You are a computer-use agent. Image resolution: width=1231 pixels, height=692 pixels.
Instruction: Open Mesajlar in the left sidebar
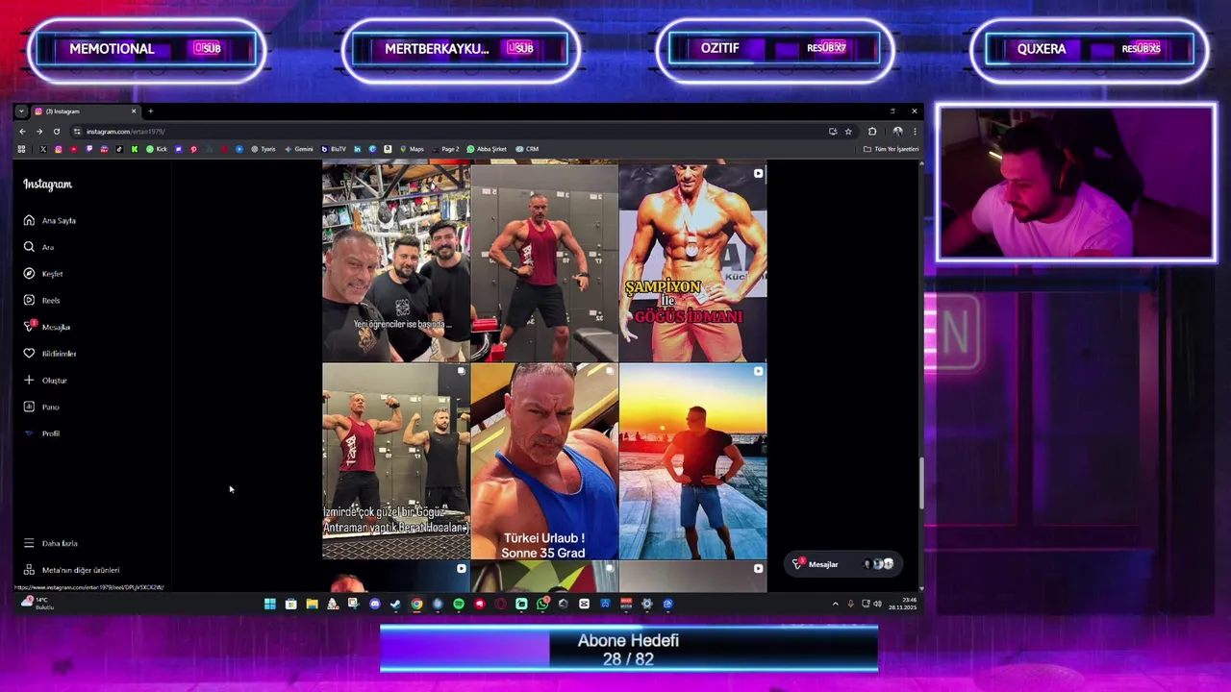click(47, 327)
